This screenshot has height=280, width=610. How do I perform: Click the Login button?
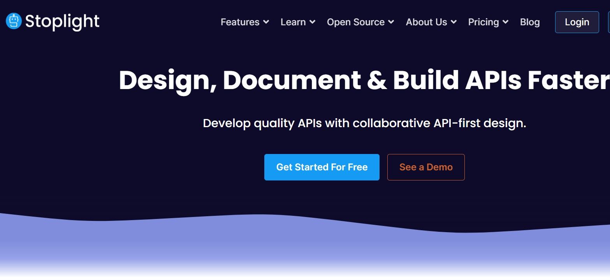(577, 22)
